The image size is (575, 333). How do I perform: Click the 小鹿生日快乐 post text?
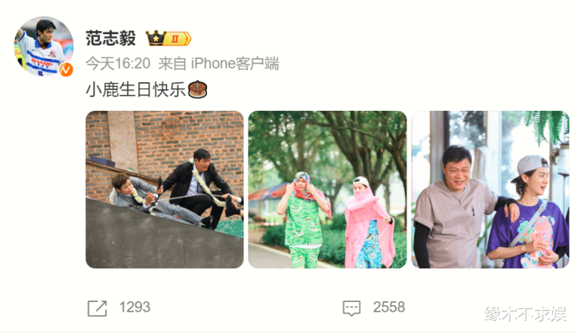click(x=136, y=89)
